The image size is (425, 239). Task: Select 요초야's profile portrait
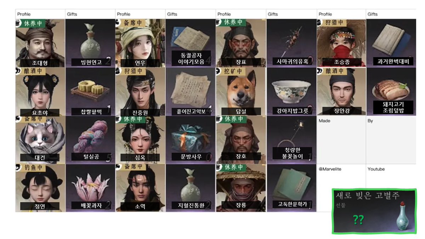40,91
